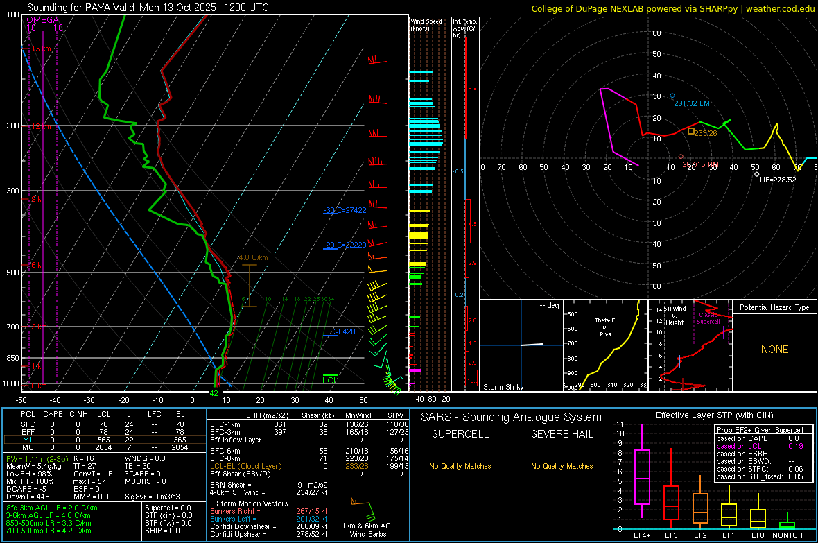Click the OMEGA label

pyautogui.click(x=42, y=20)
